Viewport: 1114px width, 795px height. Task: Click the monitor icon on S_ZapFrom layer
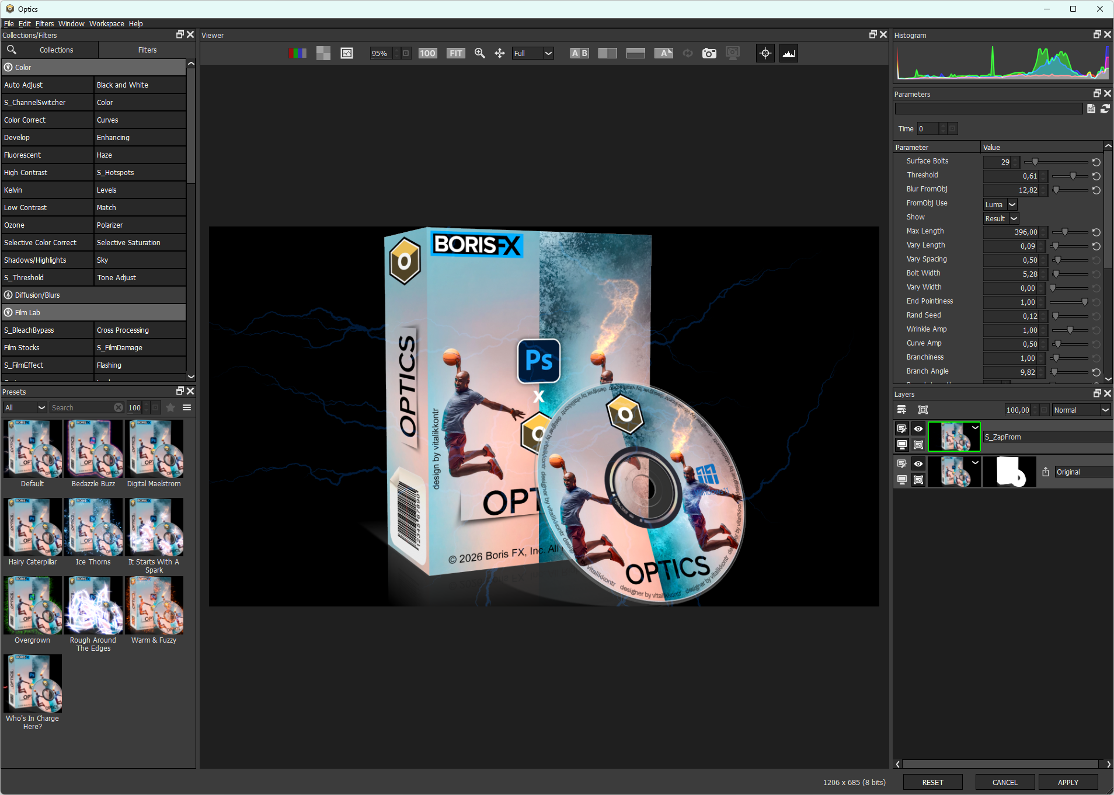pyautogui.click(x=901, y=445)
